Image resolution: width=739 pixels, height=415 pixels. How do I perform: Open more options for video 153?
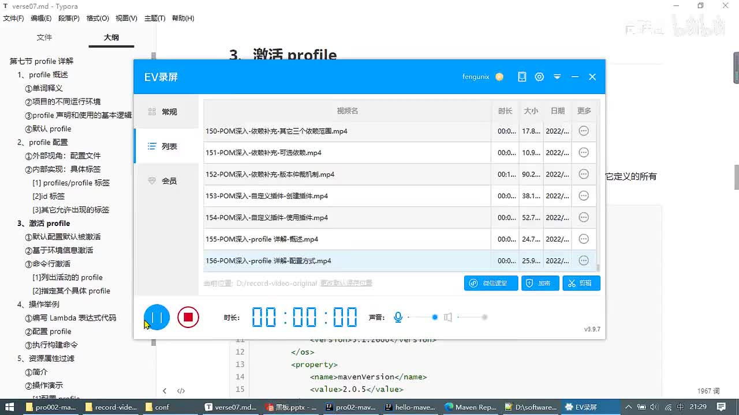584,196
